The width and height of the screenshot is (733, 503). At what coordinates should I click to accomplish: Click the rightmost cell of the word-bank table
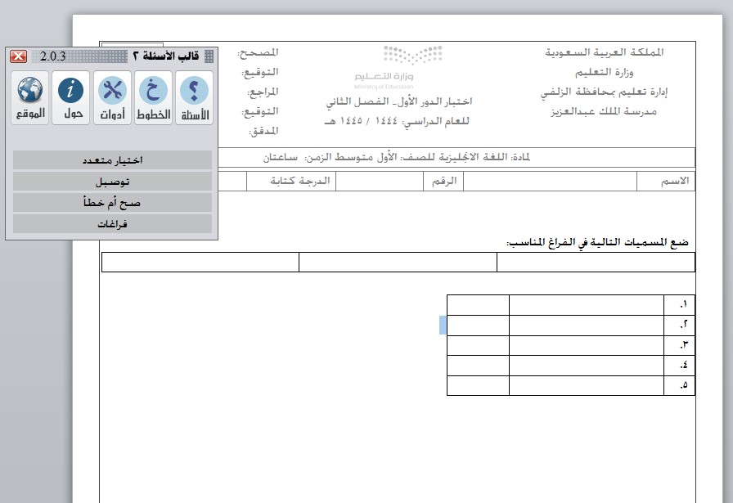[596, 263]
